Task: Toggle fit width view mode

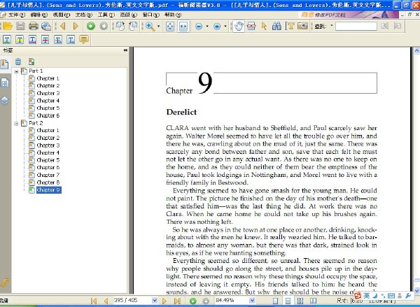Action: click(x=183, y=27)
